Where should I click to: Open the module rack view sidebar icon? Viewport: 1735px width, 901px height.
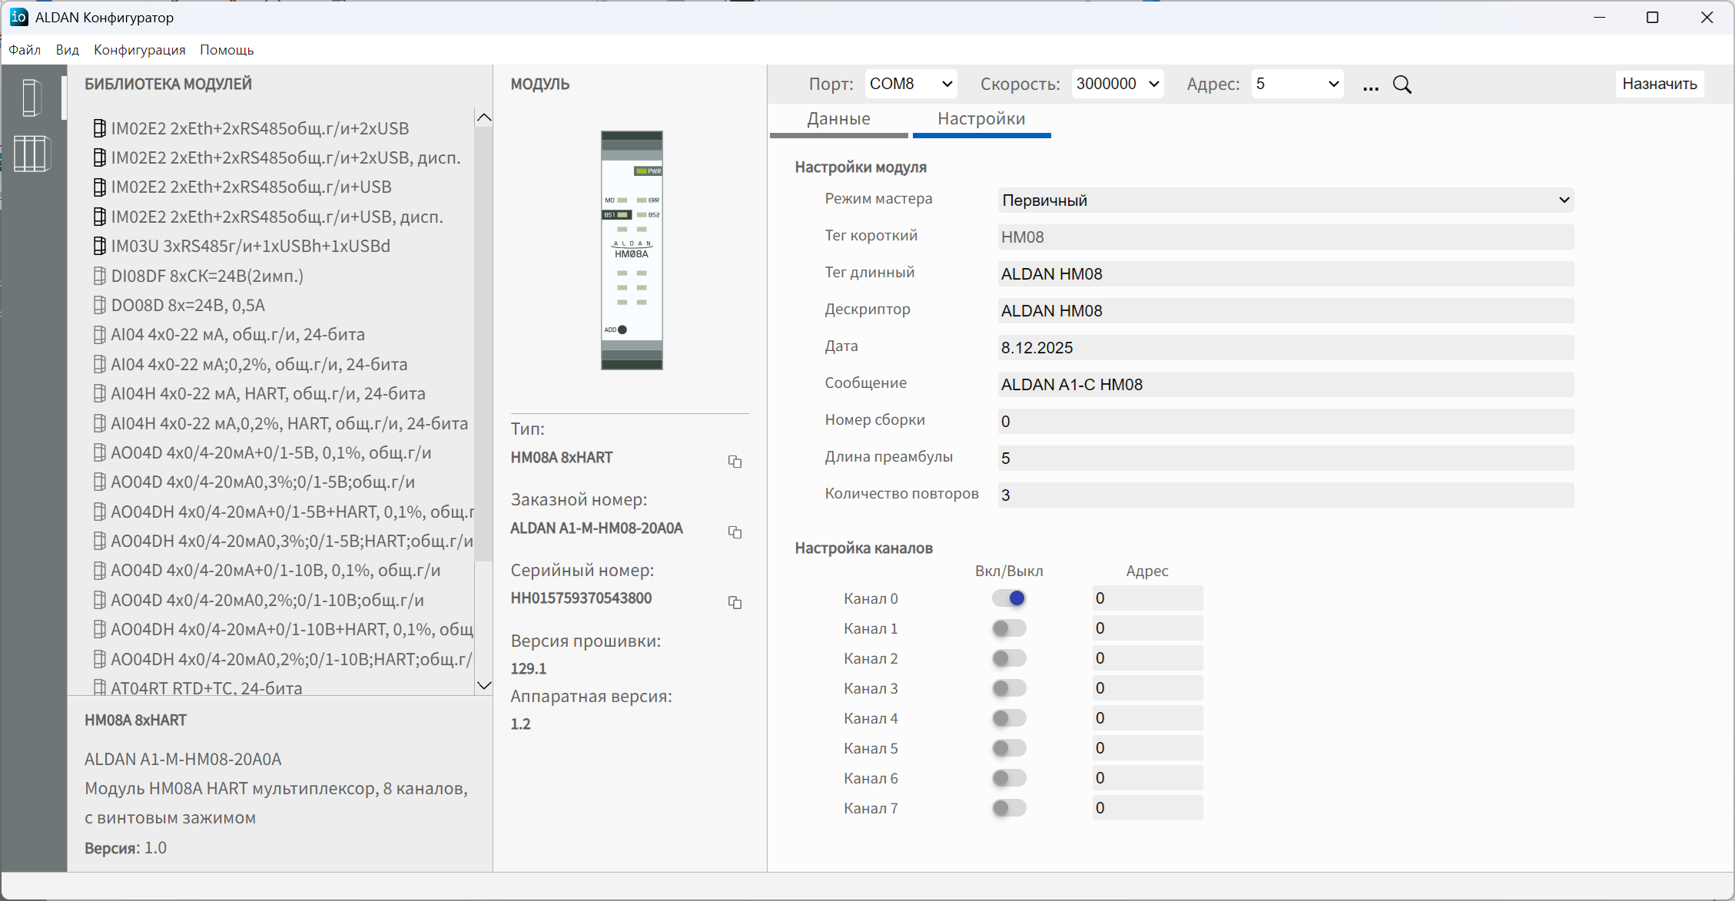32,154
